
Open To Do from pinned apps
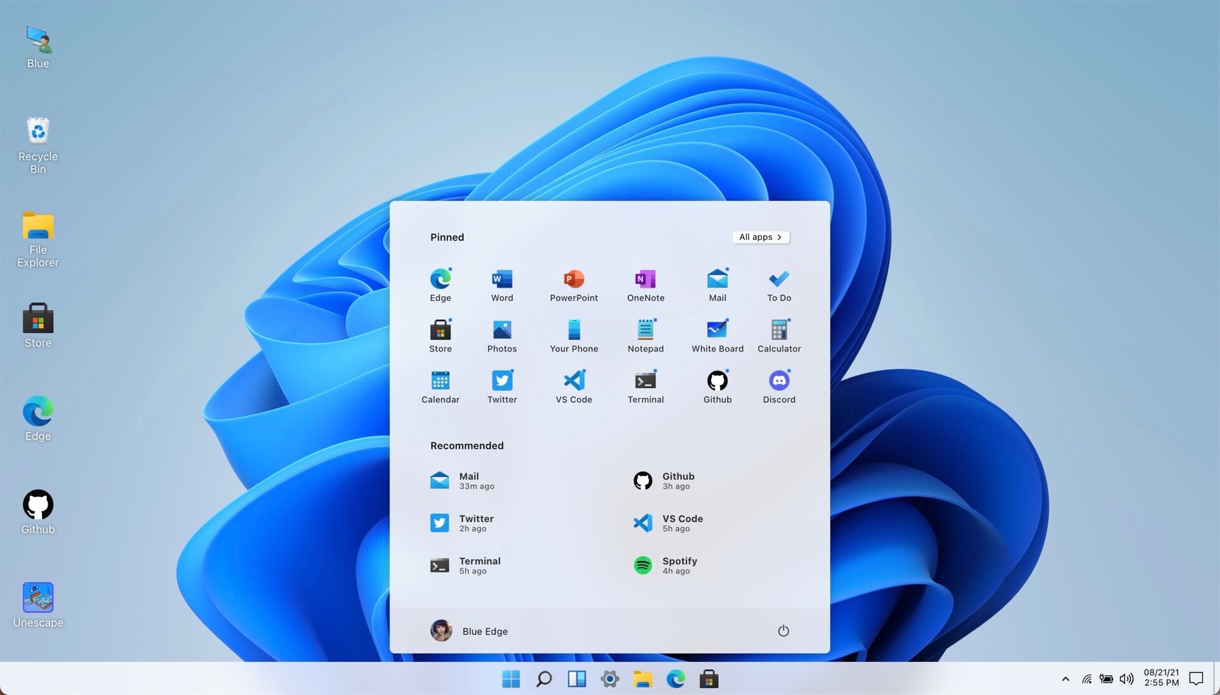[x=779, y=284]
